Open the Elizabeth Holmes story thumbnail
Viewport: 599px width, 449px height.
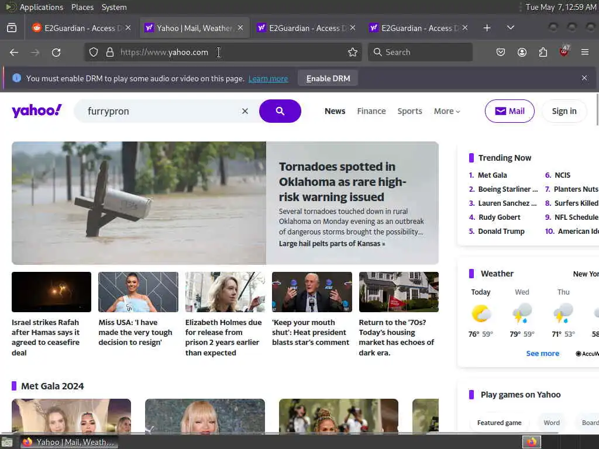225,292
